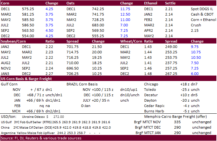This screenshot has height=141, width=217.
Task: Select wheat/corn change 10.50
Action: (x=196, y=57)
